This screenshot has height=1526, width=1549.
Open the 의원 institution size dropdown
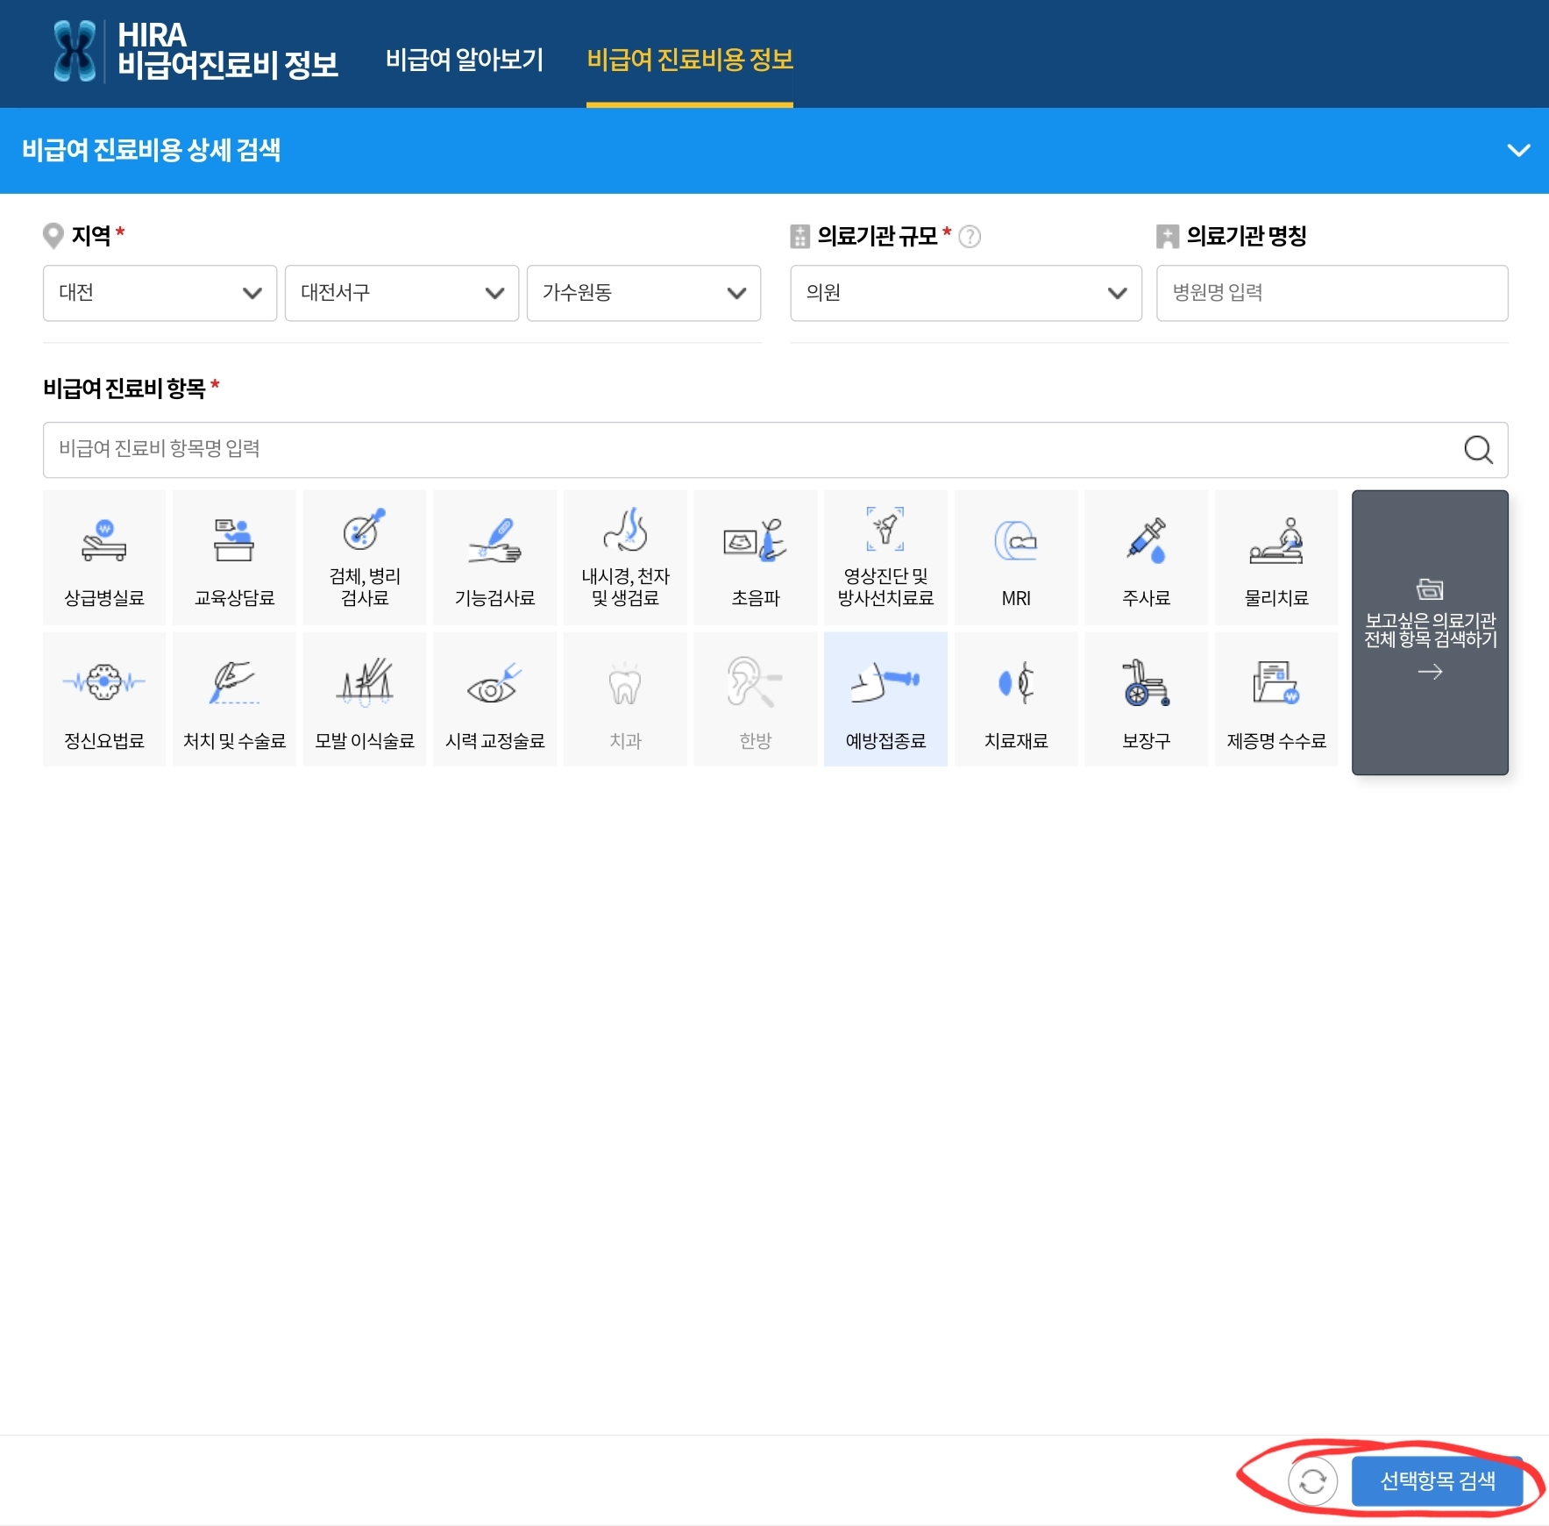point(966,293)
